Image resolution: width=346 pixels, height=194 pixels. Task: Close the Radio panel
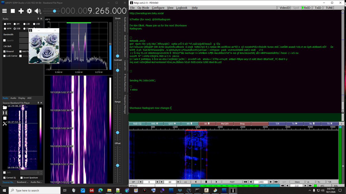[x=41, y=19]
